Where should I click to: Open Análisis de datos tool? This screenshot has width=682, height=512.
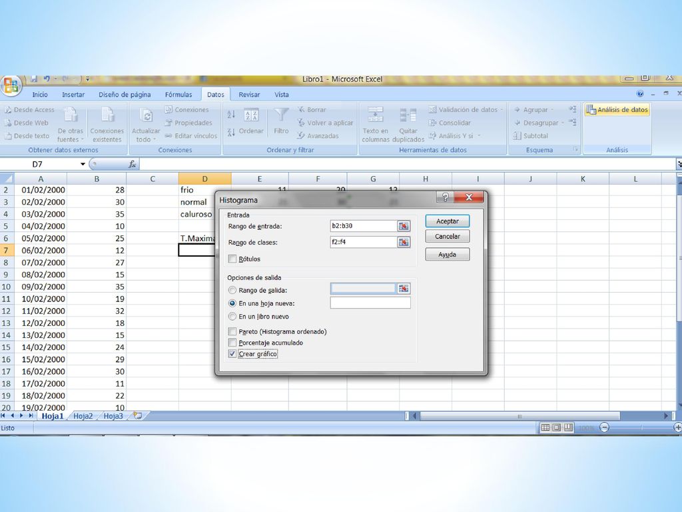pyautogui.click(x=617, y=110)
